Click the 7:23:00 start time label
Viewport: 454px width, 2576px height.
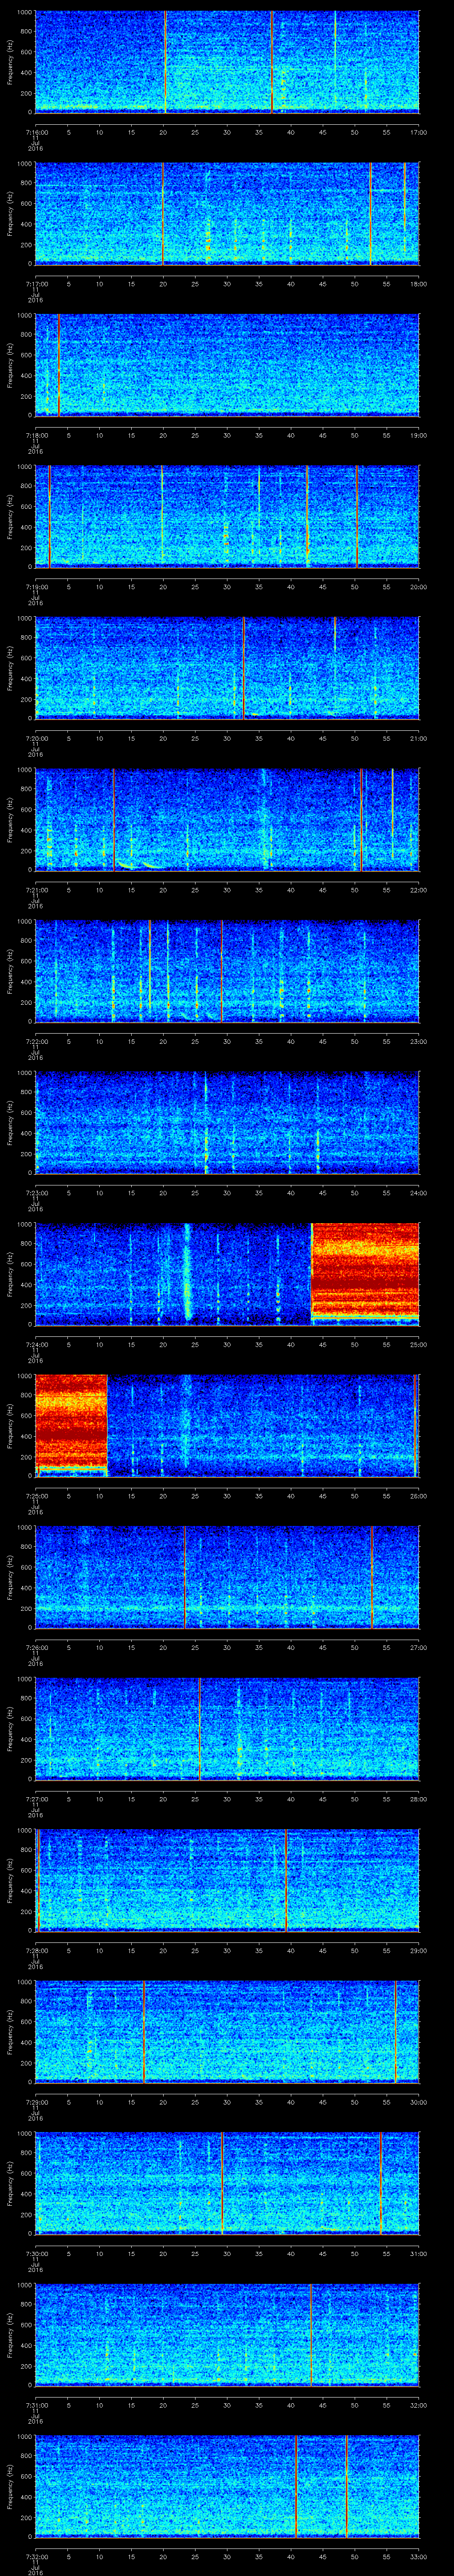point(36,1193)
